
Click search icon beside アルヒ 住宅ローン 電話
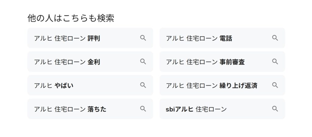(275, 38)
